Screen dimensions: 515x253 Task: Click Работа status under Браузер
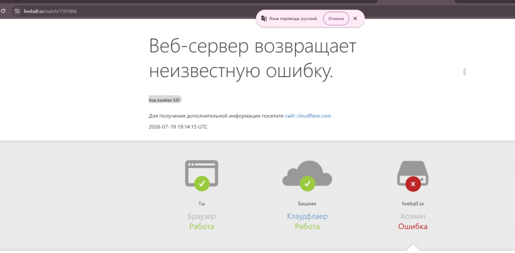pyautogui.click(x=202, y=226)
